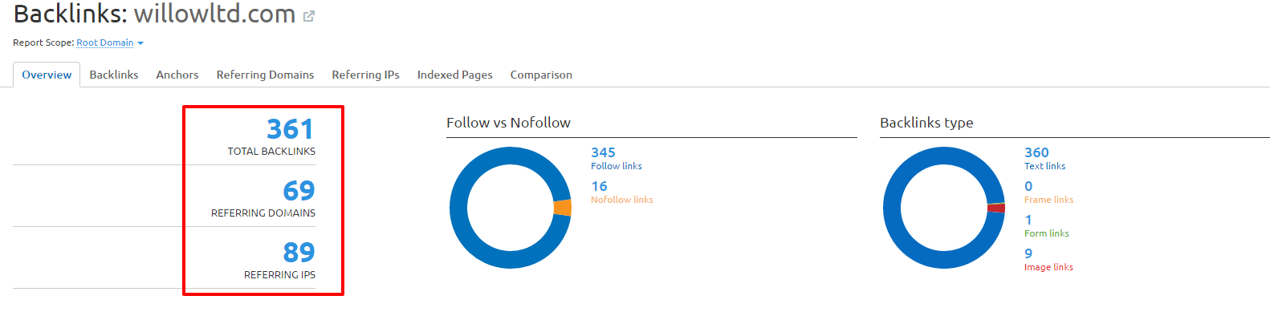Click the Root Domain report scope link
Screen dimensions: 1270x312
(105, 43)
